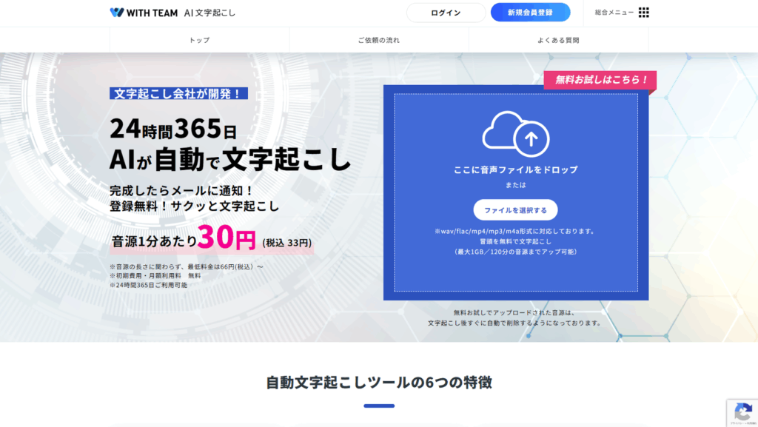
Task: Click the 文字起こし会社が開発！ label
Action: coord(179,93)
